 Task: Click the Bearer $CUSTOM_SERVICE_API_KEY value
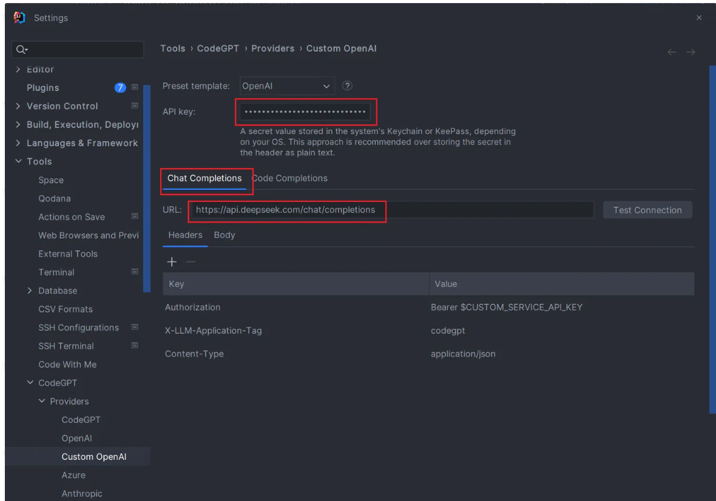tap(507, 307)
